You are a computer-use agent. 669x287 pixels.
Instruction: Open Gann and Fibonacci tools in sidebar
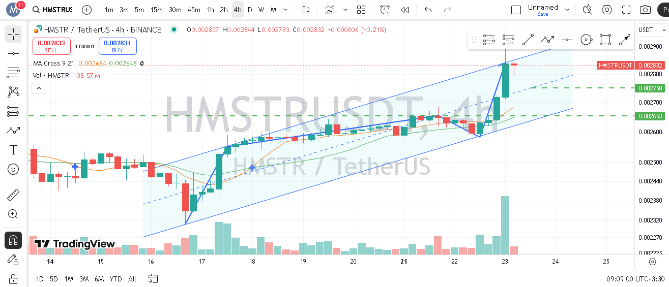(x=13, y=73)
